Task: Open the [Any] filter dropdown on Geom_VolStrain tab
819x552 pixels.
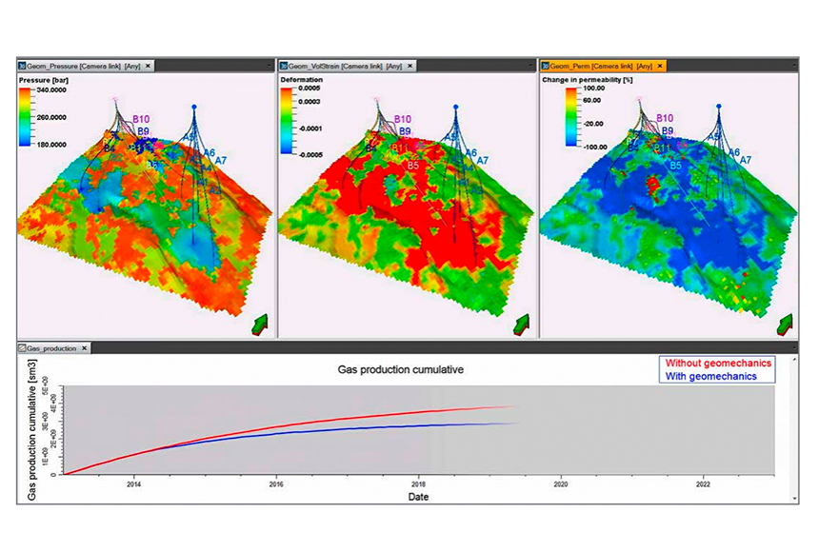Action: 392,66
